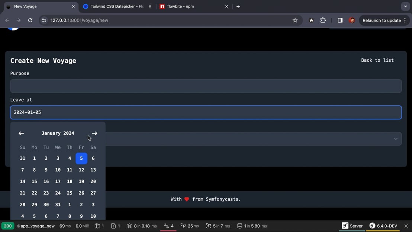Reload the current page
The width and height of the screenshot is (412, 232).
30,20
